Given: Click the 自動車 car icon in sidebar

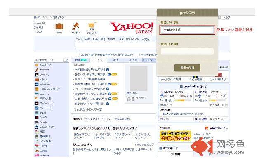Looking at the screenshot, I should coord(37,151).
